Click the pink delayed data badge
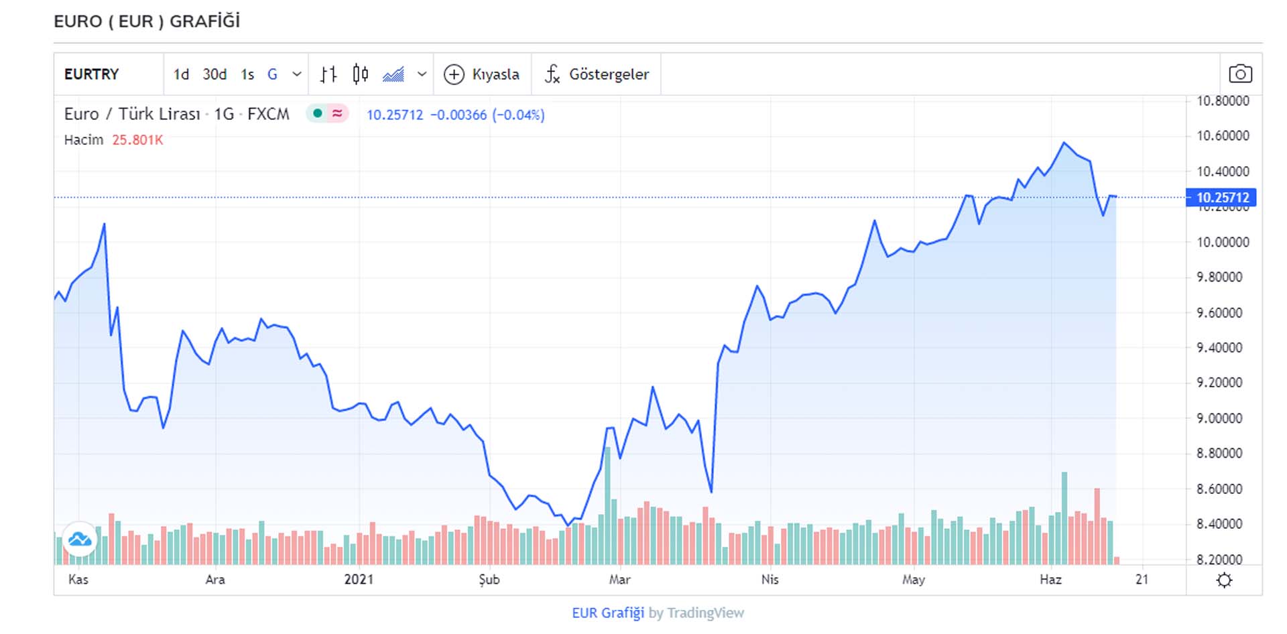Screen dimensions: 1287x634 coord(337,113)
